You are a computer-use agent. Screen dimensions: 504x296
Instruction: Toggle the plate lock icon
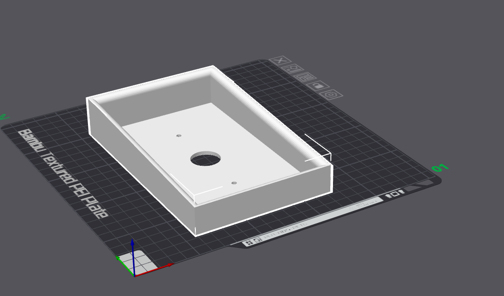tap(318, 86)
